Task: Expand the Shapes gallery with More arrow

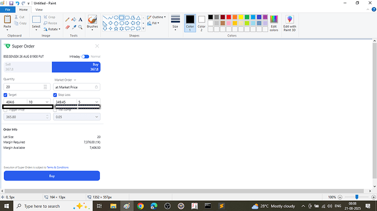Action: (x=144, y=28)
